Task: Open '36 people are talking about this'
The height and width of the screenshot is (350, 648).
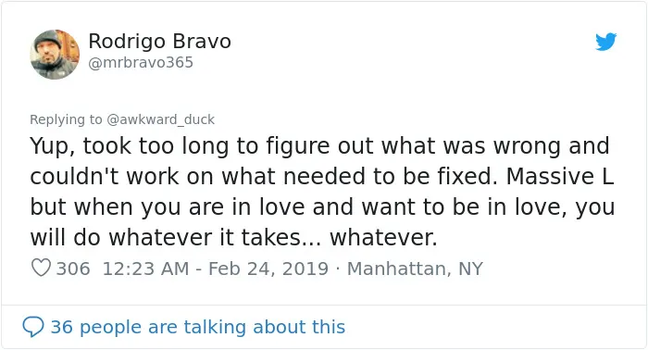Action: pos(197,327)
